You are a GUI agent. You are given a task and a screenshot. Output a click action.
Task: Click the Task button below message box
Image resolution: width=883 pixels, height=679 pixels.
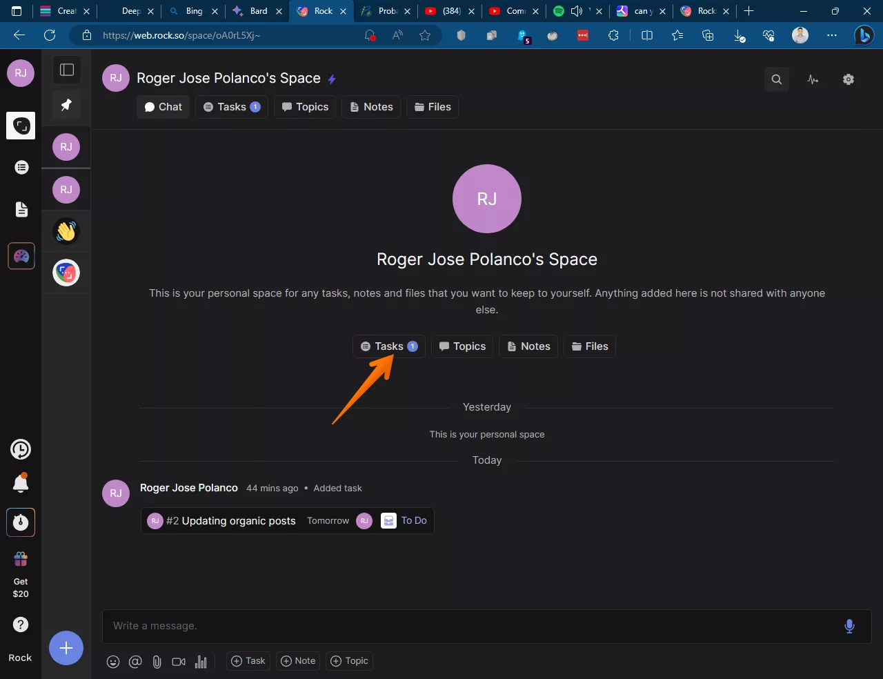248,661
